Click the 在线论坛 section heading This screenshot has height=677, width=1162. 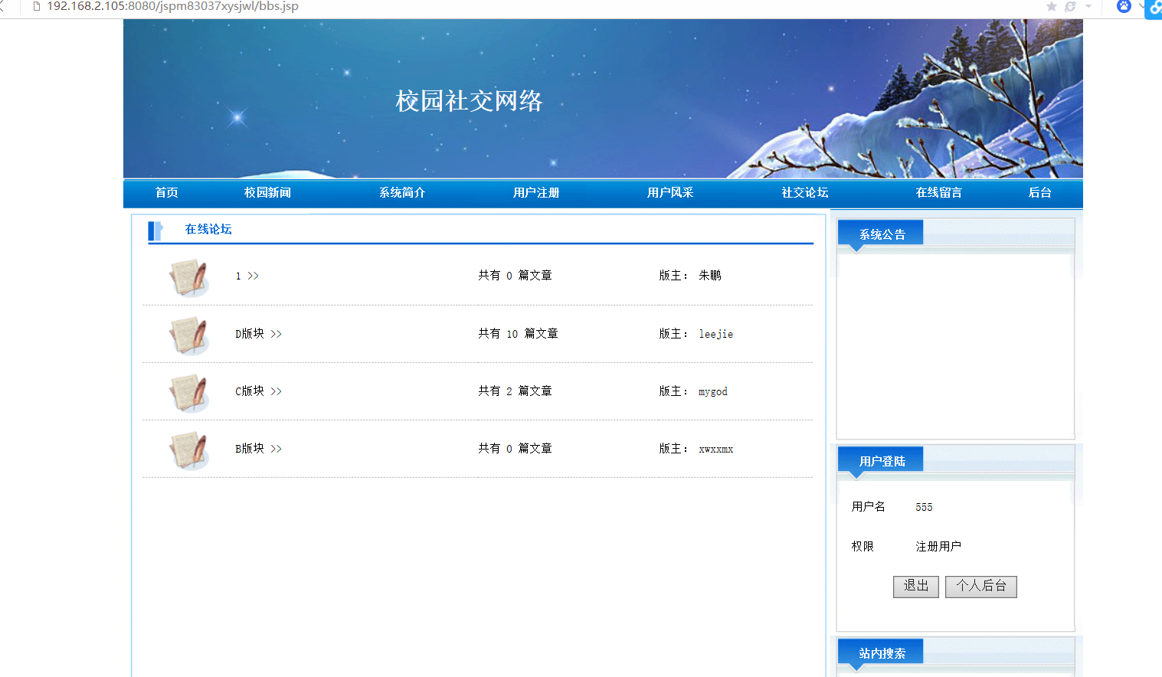208,229
